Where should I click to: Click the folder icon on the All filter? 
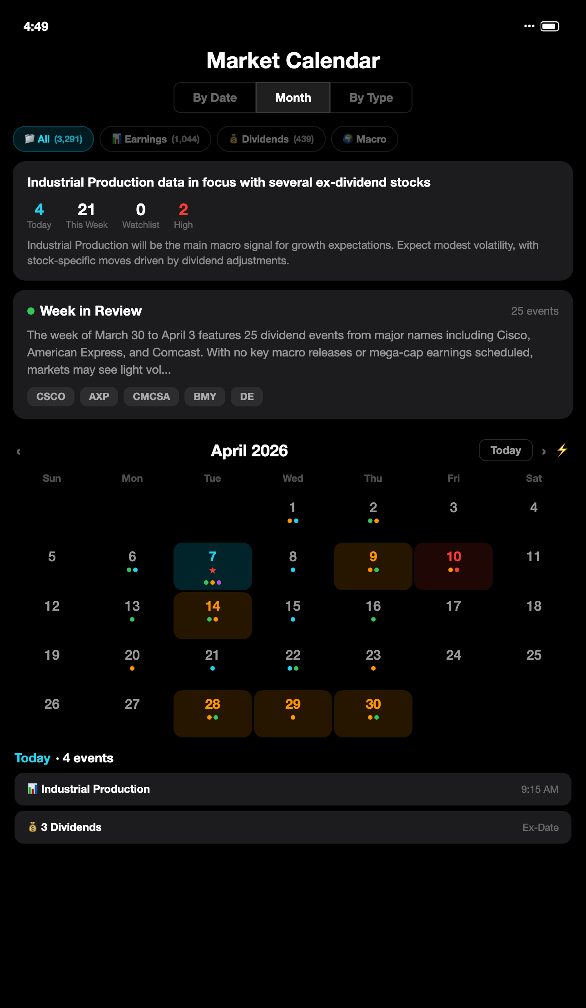30,139
